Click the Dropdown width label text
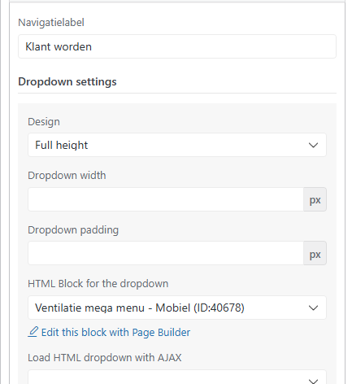The width and height of the screenshot is (352, 384). (67, 176)
